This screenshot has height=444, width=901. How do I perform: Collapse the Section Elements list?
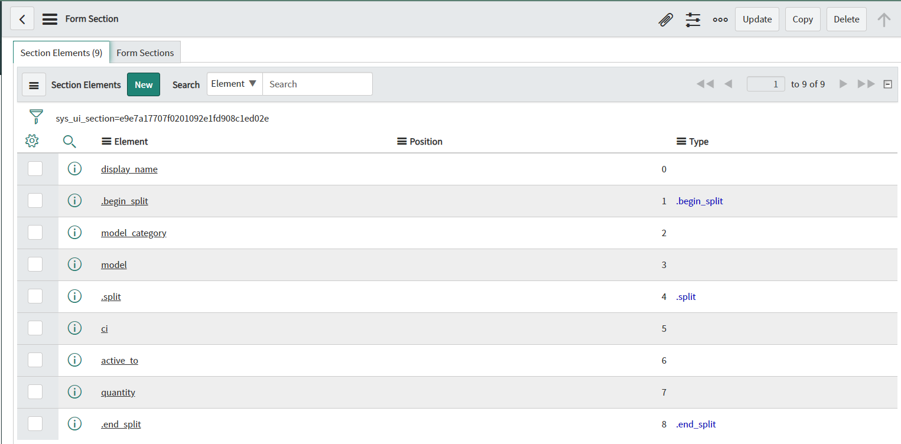click(x=887, y=84)
